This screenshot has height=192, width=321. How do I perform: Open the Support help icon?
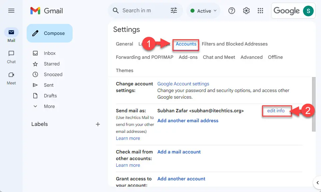(x=231, y=11)
